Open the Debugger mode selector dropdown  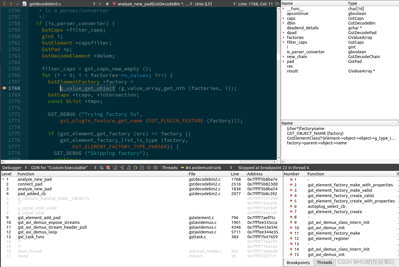(x=14, y=168)
